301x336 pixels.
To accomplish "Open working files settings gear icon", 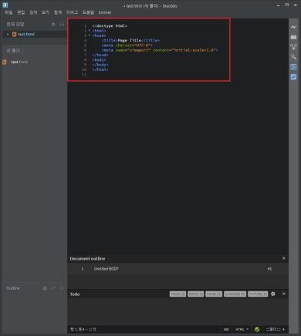I will coord(53,24).
